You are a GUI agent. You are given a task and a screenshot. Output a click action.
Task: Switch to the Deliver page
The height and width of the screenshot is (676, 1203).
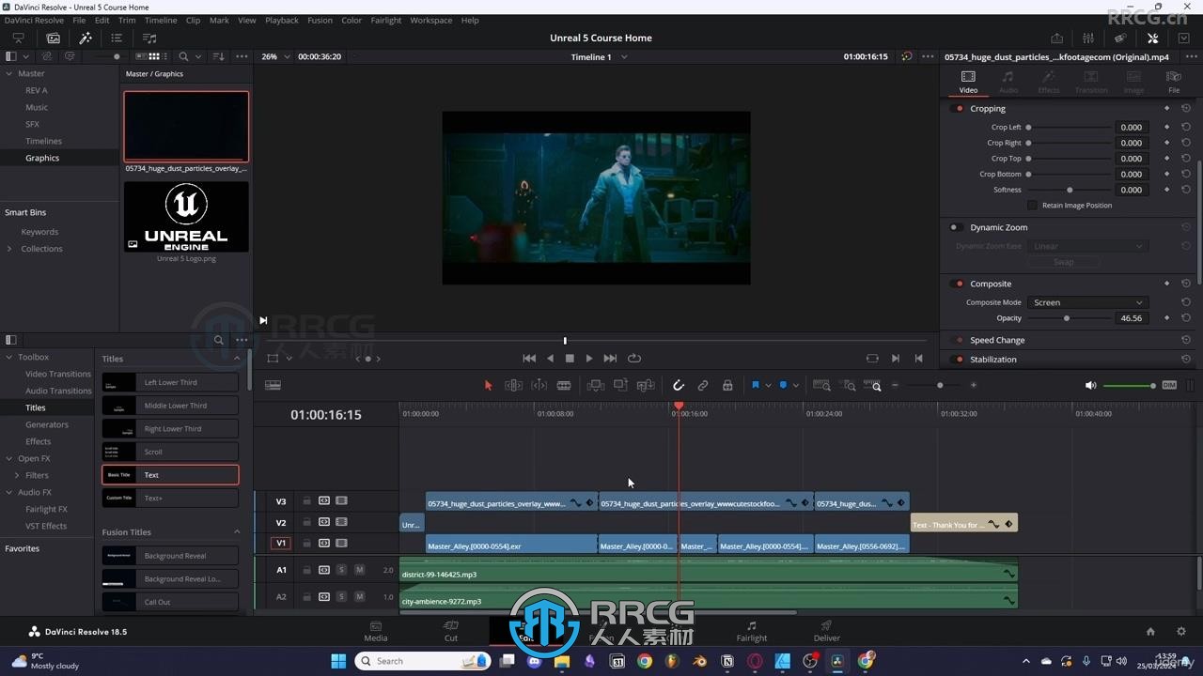(827, 631)
